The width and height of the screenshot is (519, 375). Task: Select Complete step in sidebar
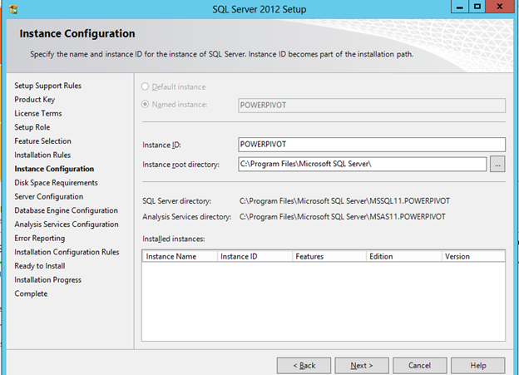(x=31, y=294)
